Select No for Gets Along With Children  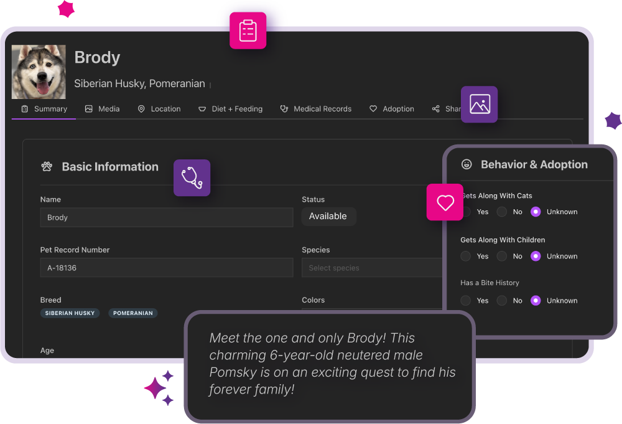(502, 256)
